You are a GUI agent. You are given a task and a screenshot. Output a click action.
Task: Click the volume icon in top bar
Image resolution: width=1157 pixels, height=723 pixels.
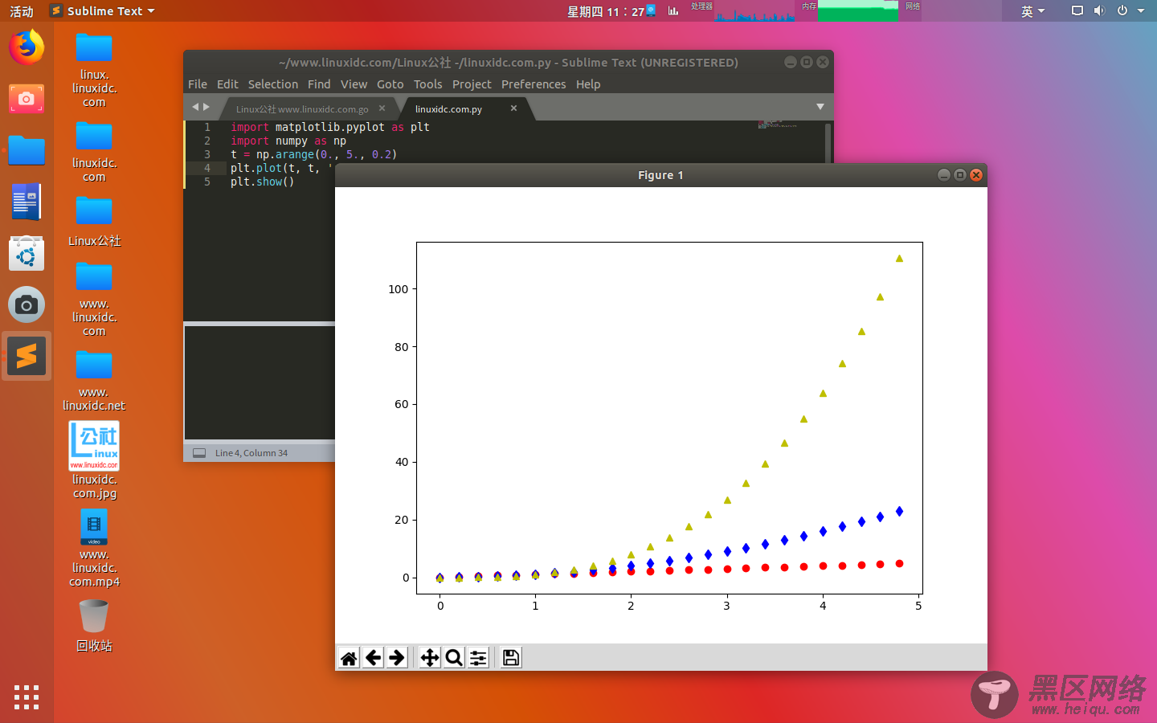[x=1099, y=10]
